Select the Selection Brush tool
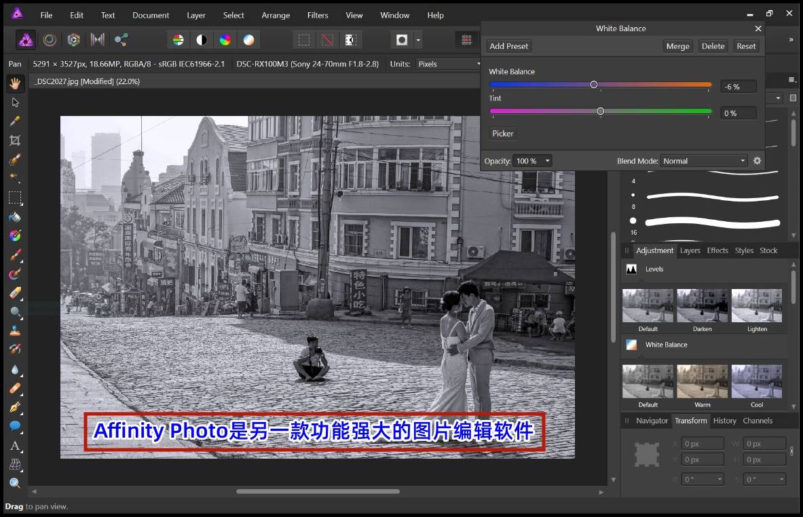 (15, 159)
